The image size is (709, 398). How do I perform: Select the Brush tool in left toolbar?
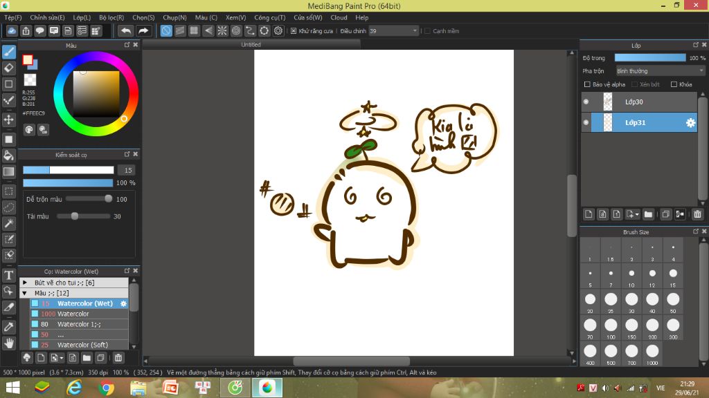pos(9,52)
